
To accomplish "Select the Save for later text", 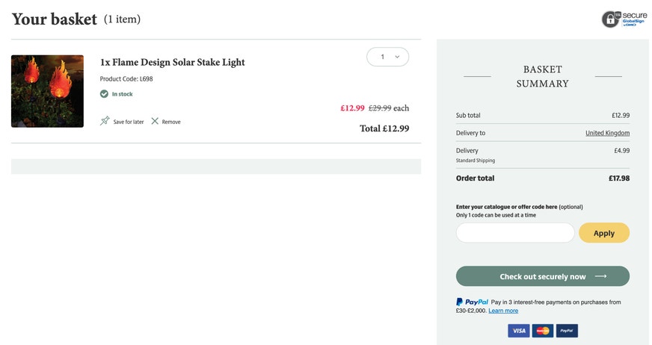I will (129, 122).
